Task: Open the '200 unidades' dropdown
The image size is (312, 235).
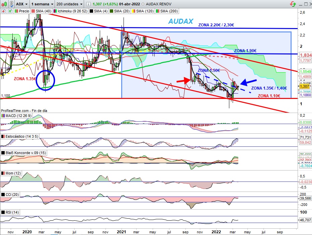Action: pos(69,4)
